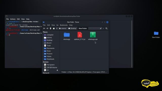Image resolution: width=162 pixels, height=91 pixels.
Task: Open Thunar File menu
Action: pyautogui.click(x=44, y=25)
